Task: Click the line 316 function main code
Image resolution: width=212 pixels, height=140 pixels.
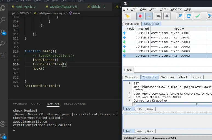Action: coord(41,51)
